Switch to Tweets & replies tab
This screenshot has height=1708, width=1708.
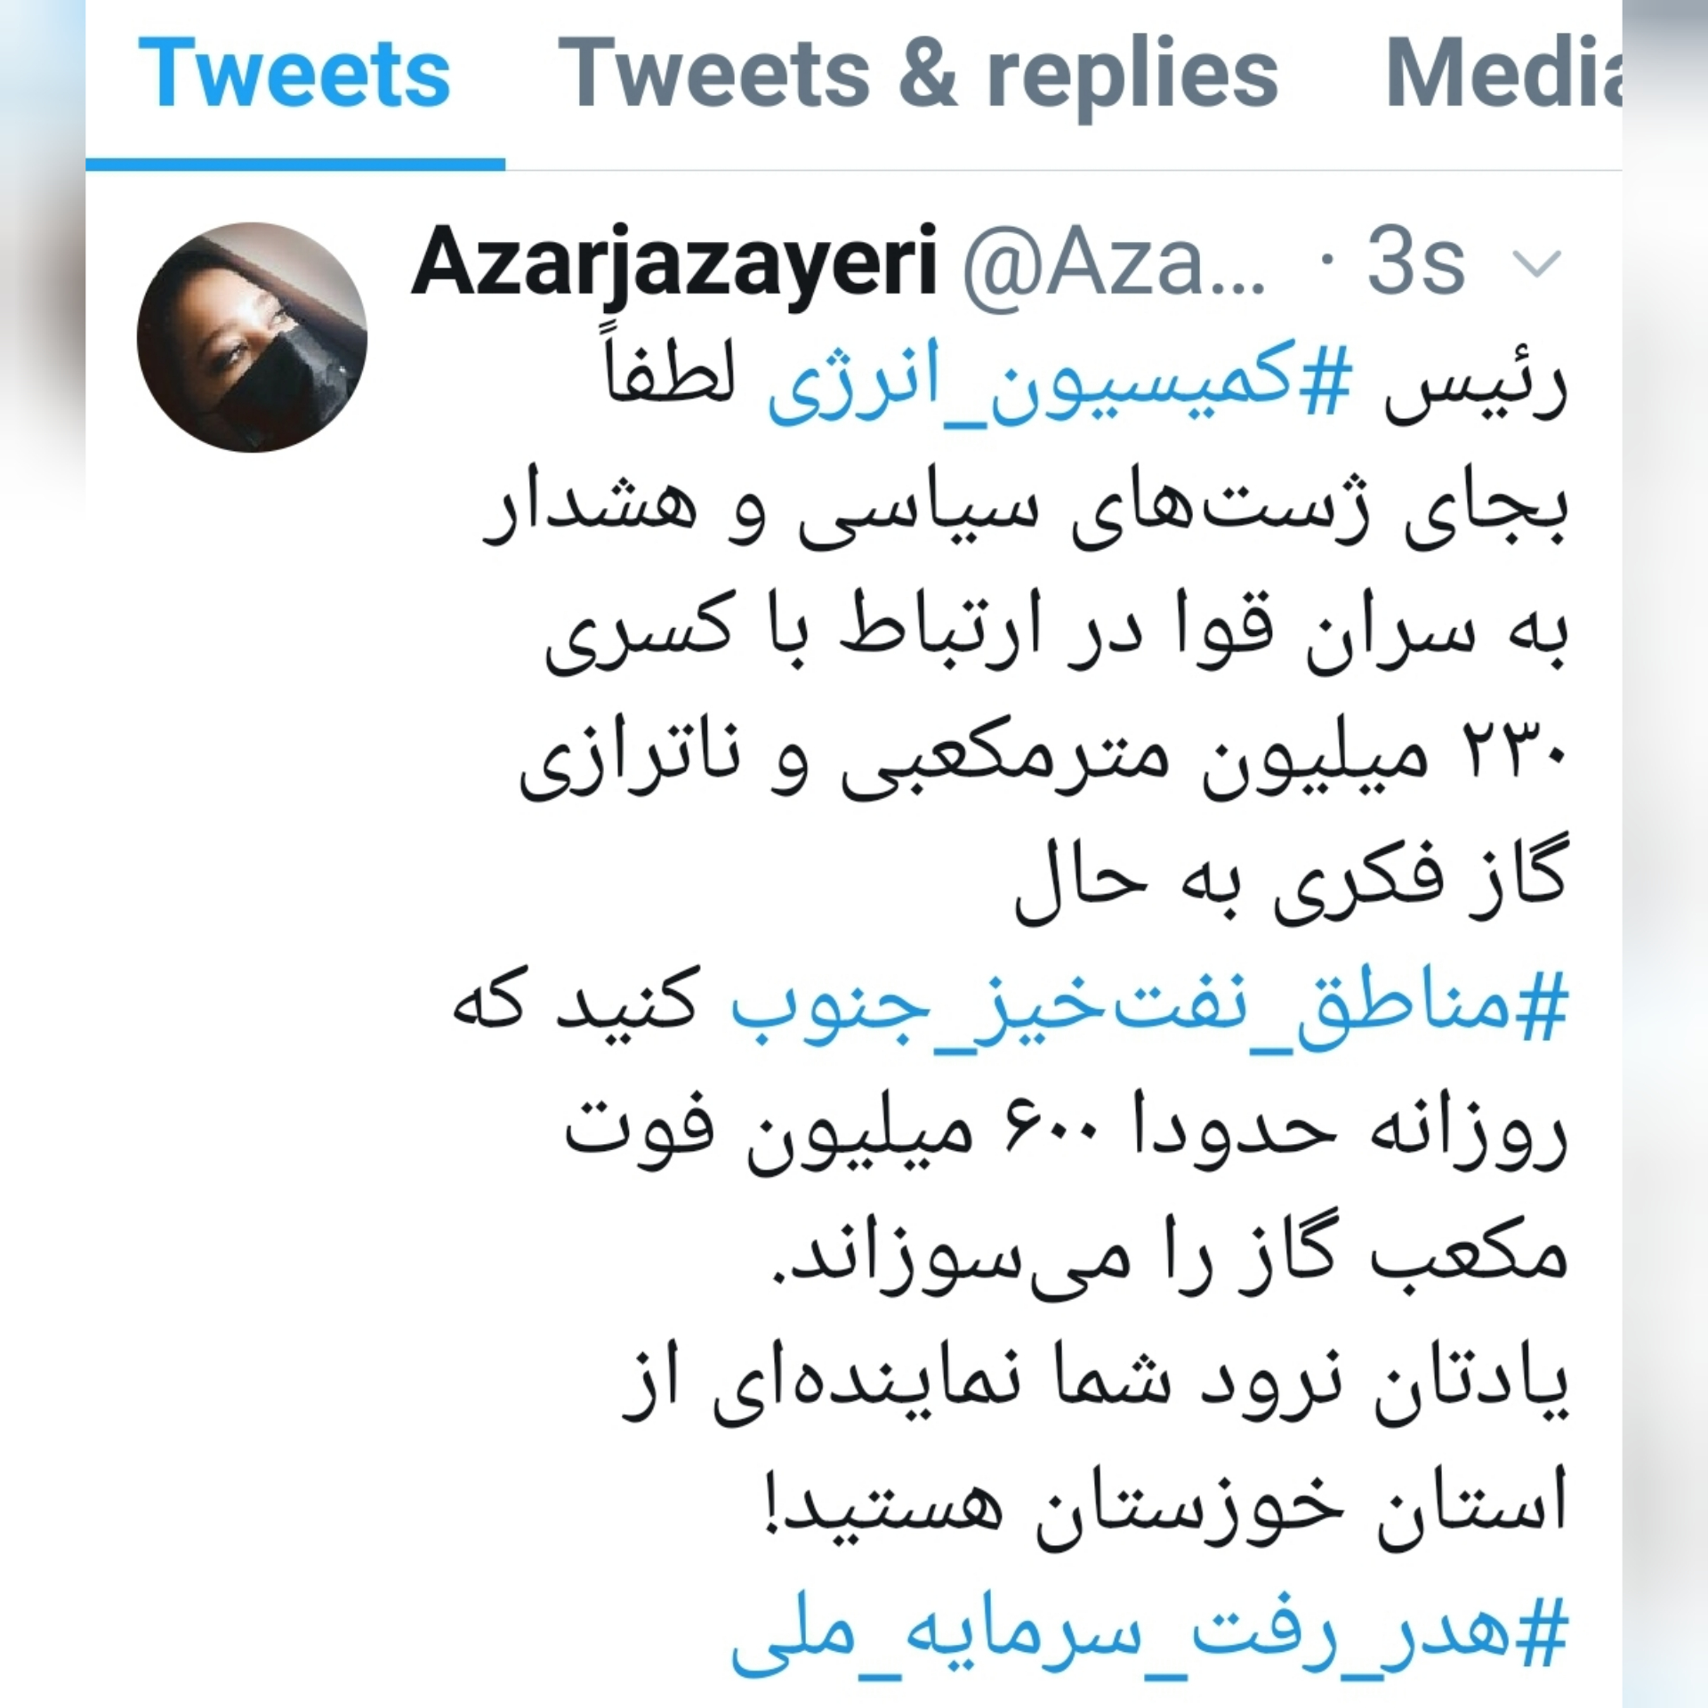pyautogui.click(x=917, y=75)
